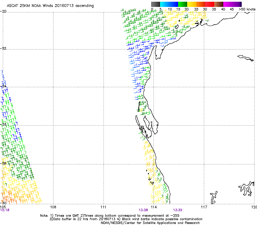Click the legend label "10"
Viewport: 257px width, 225px height.
170,9
